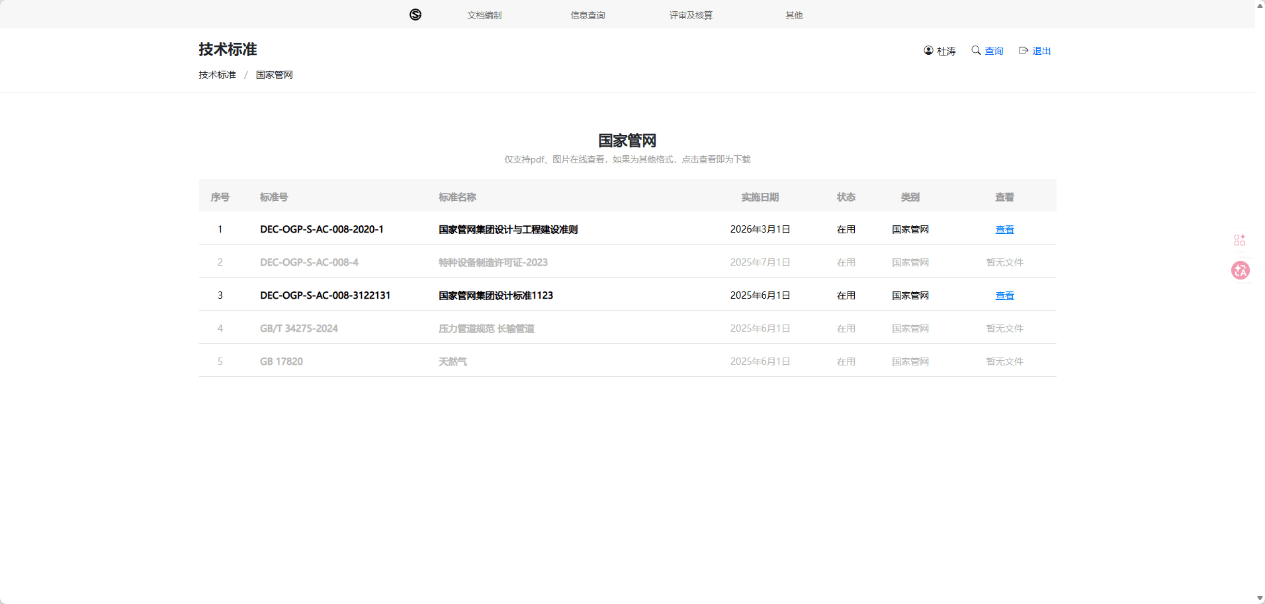The image size is (1265, 604).
Task: Click the 状态 column header
Action: 846,197
